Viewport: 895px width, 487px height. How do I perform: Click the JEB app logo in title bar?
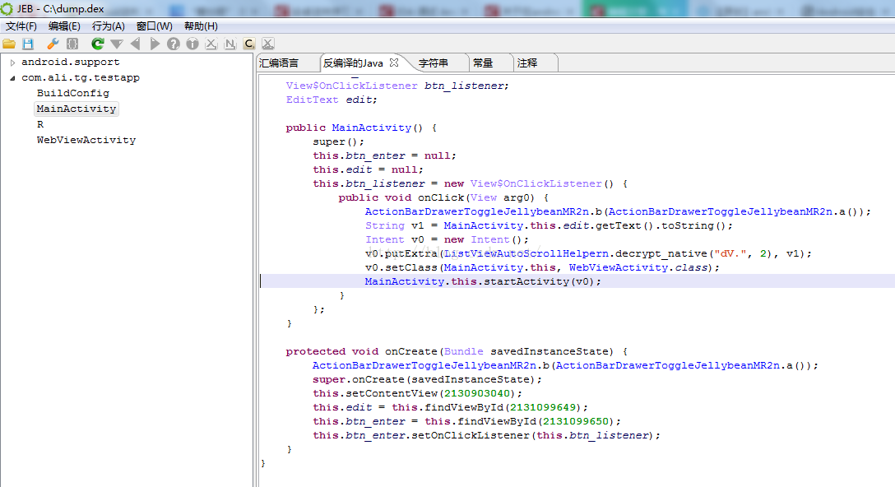[x=7, y=8]
